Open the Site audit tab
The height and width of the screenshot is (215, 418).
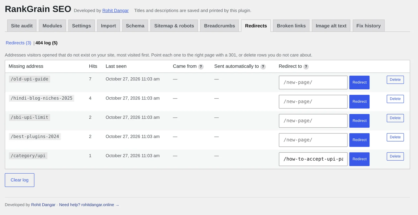coord(22,26)
